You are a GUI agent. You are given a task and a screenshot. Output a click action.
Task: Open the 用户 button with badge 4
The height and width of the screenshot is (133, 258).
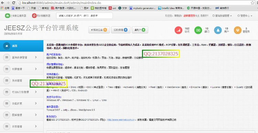pos(140,30)
